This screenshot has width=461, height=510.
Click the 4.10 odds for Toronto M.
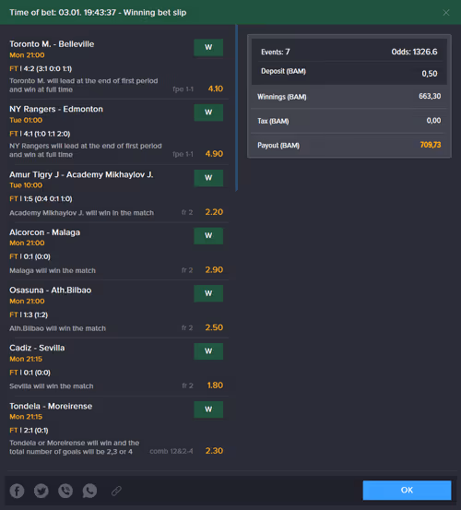[216, 89]
